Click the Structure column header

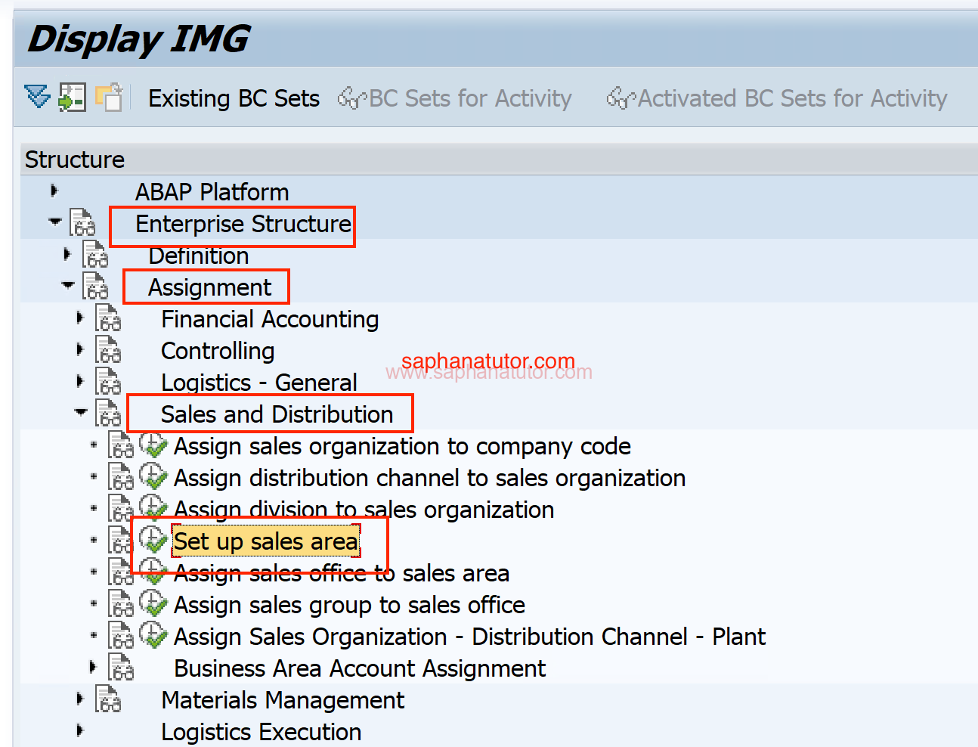499,160
